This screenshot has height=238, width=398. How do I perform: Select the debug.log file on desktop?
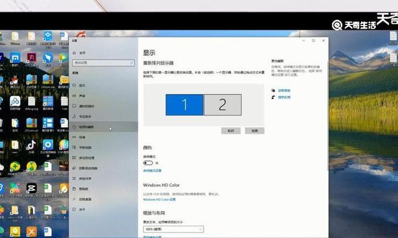coord(32,102)
